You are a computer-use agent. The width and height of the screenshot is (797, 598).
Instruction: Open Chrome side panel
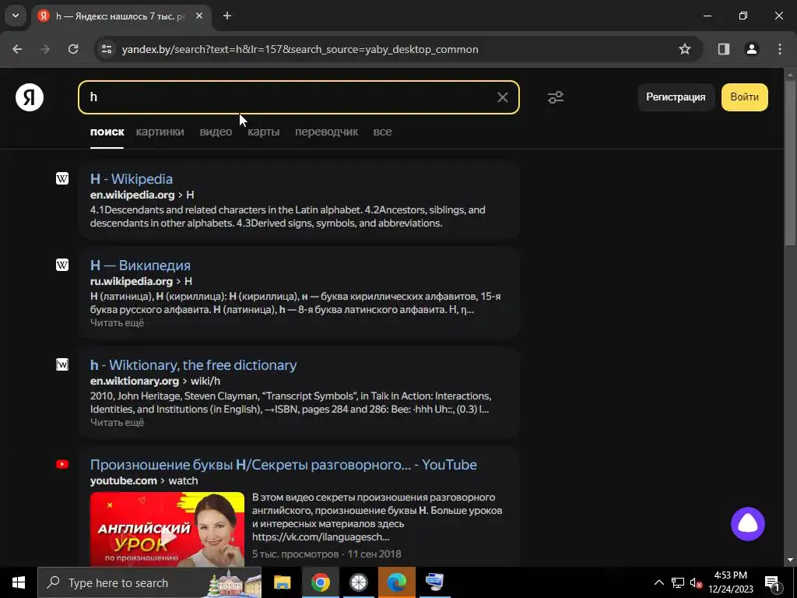[724, 49]
